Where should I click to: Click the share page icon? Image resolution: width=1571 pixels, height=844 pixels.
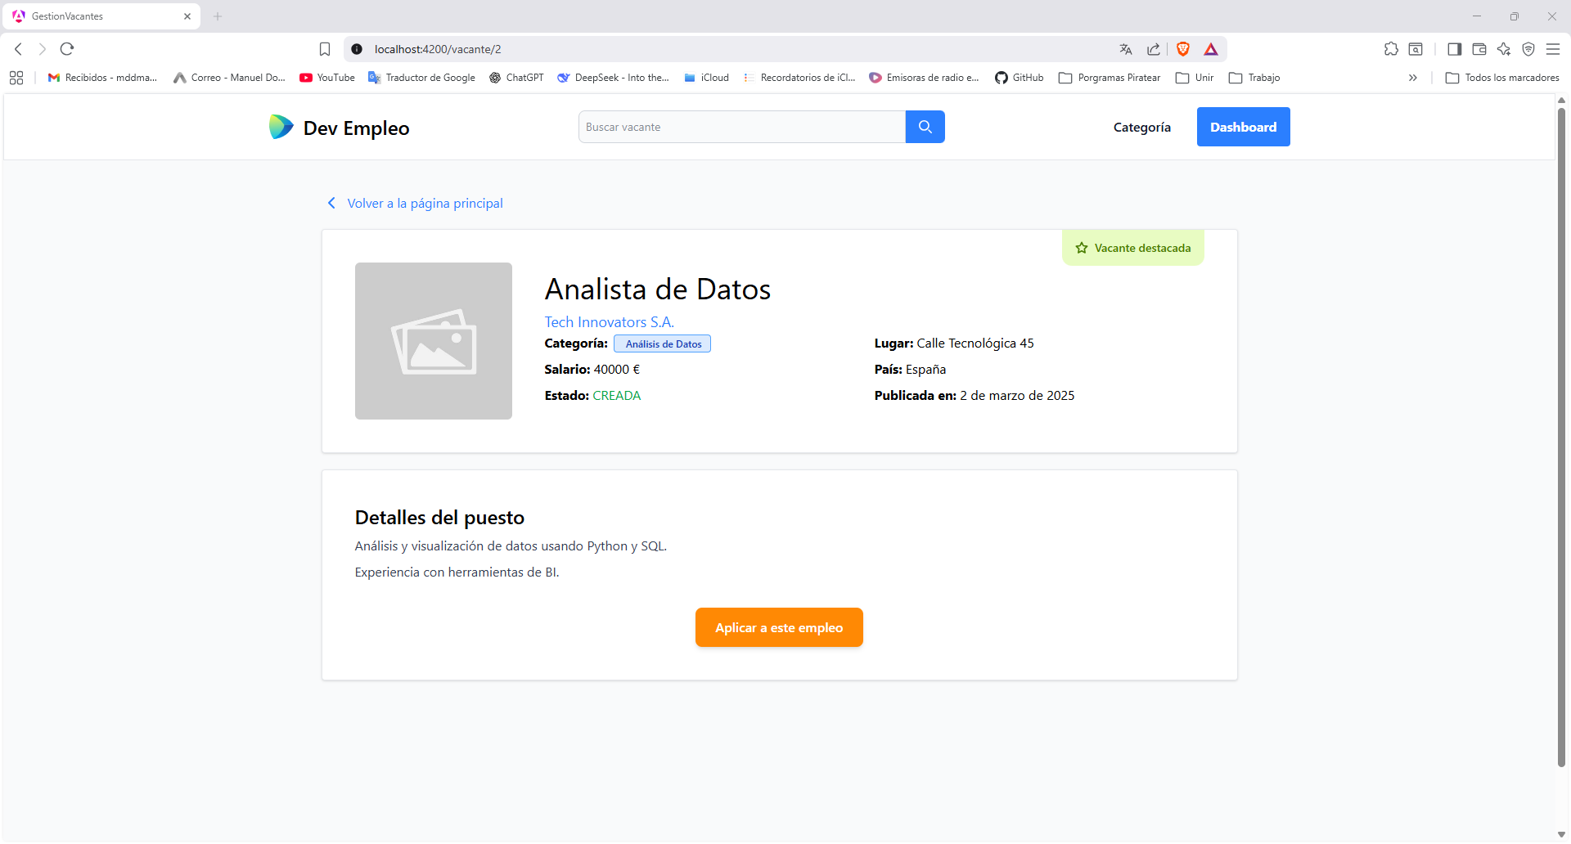pos(1154,49)
